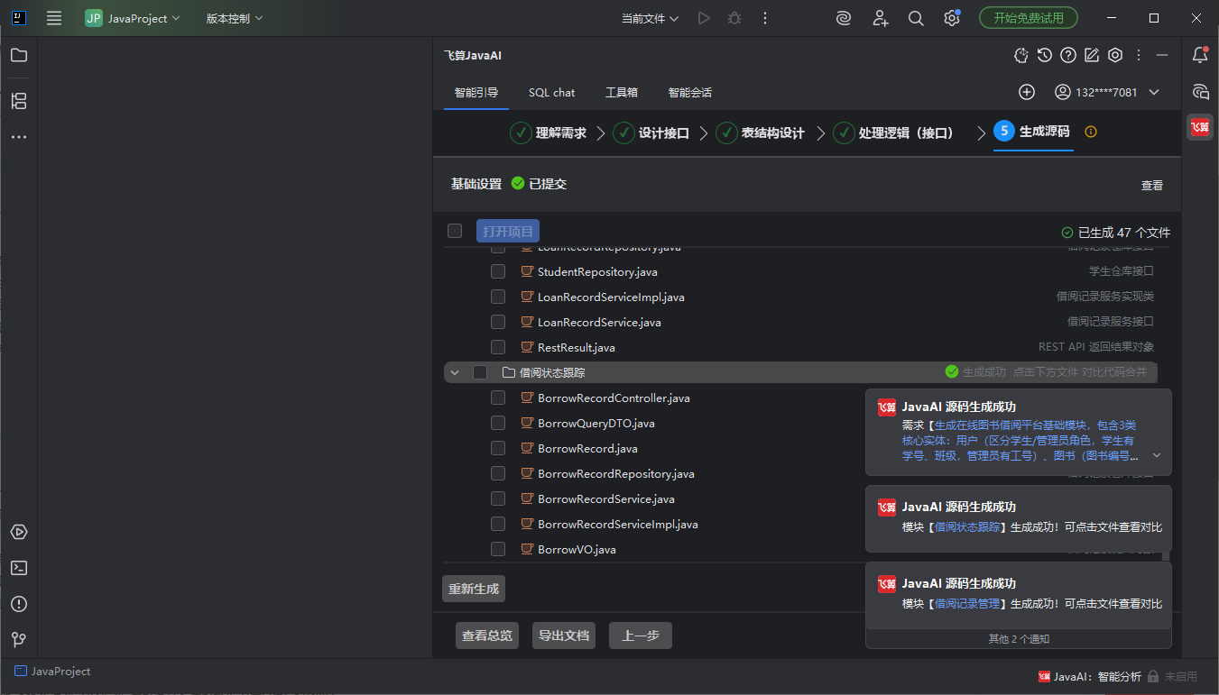The image size is (1219, 695).
Task: Open the 借阅状态跟踪 link in notification
Action: (967, 527)
